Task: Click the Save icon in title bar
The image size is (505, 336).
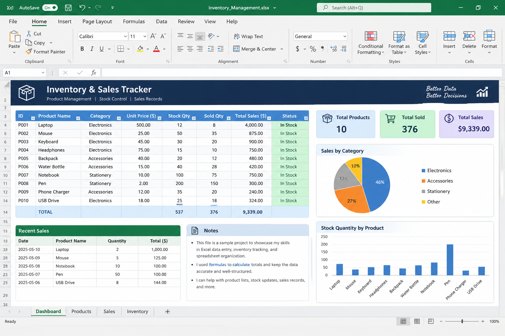Action: [x=68, y=8]
